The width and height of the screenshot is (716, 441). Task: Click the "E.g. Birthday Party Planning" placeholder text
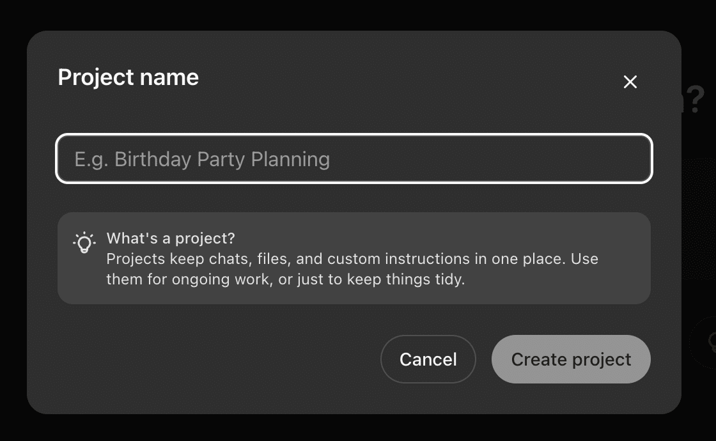[202, 159]
